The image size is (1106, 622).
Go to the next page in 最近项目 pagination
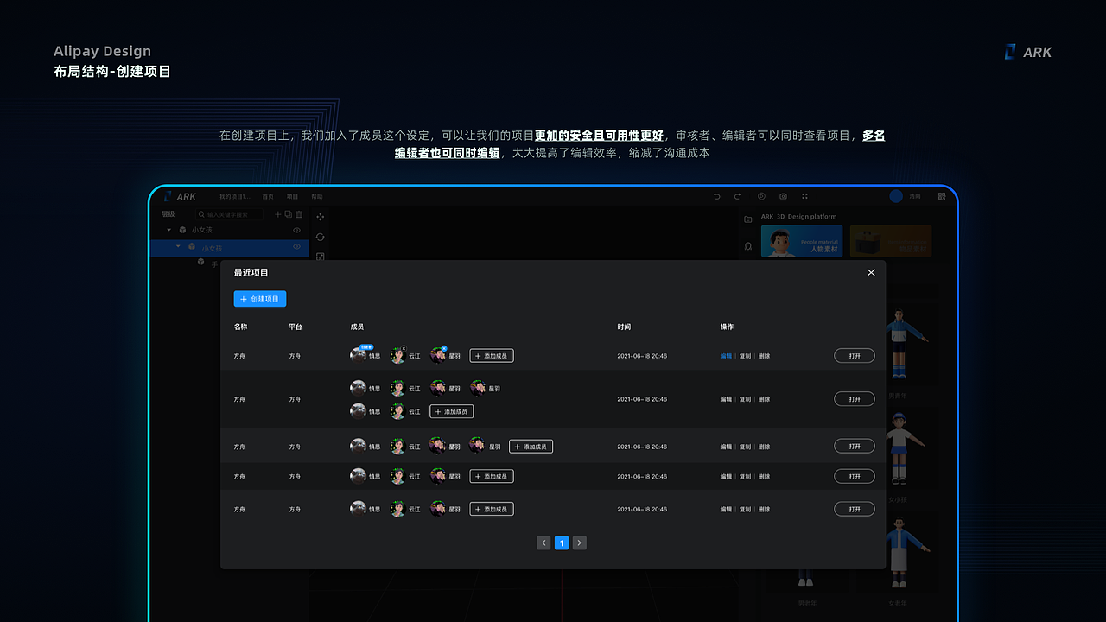pos(579,543)
